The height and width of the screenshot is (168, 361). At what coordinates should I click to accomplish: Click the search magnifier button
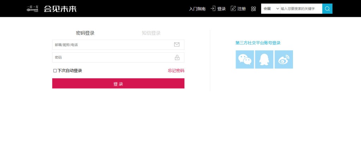coord(327,9)
